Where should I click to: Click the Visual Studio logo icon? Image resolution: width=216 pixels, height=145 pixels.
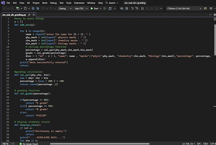pos(3,3)
